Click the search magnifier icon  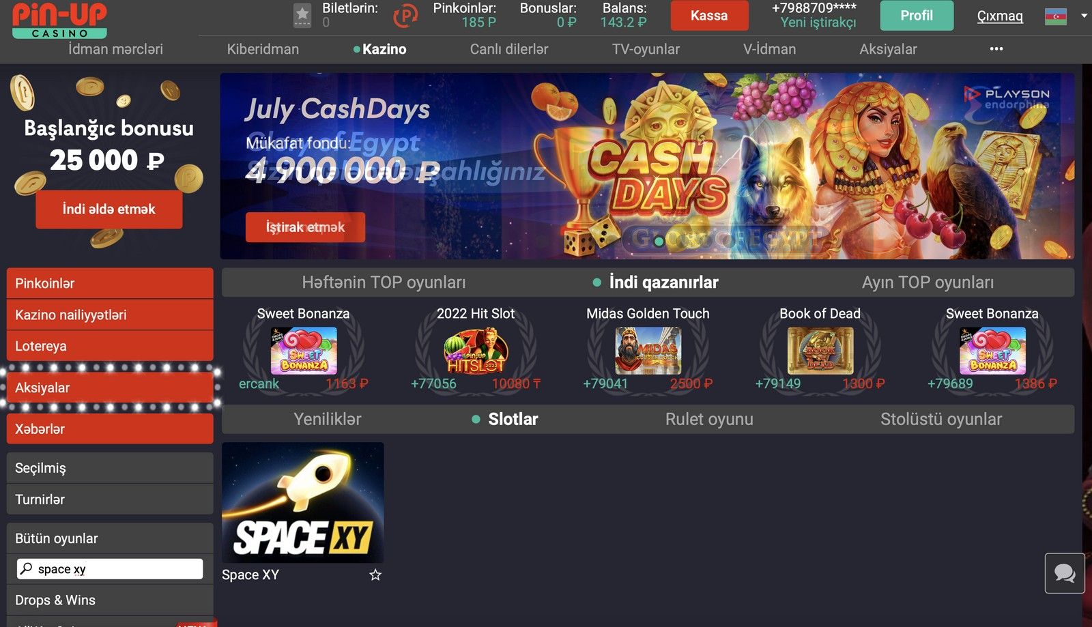pos(26,568)
